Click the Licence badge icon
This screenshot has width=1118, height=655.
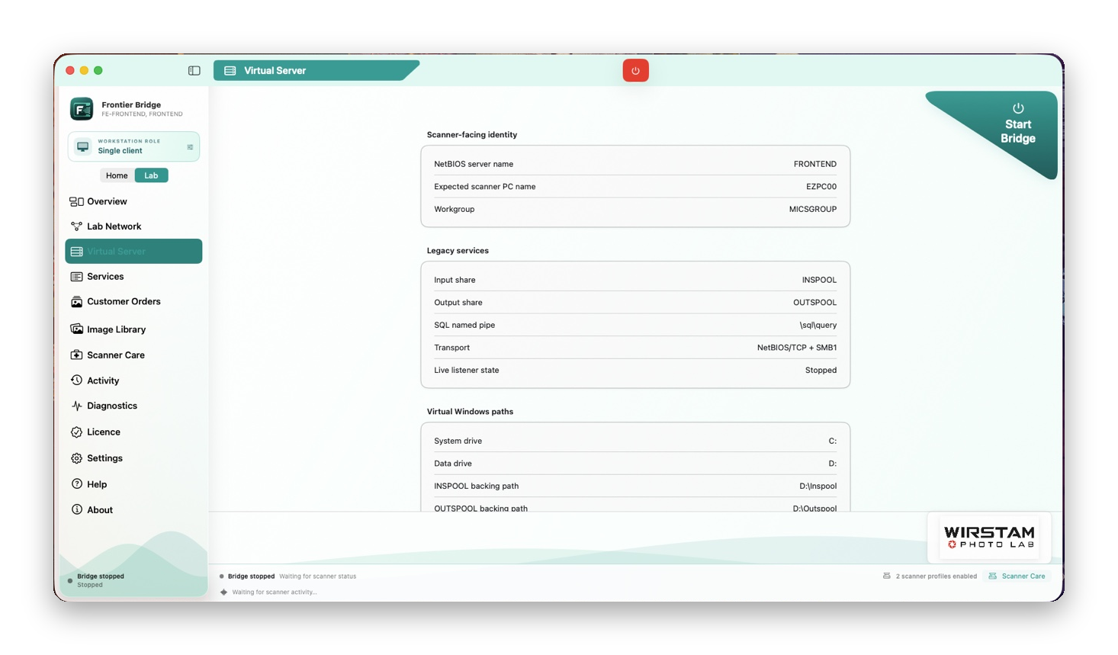tap(76, 432)
